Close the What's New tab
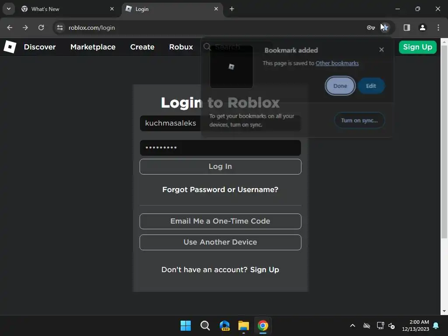Viewport: 448px width, 336px height. pyautogui.click(x=112, y=9)
